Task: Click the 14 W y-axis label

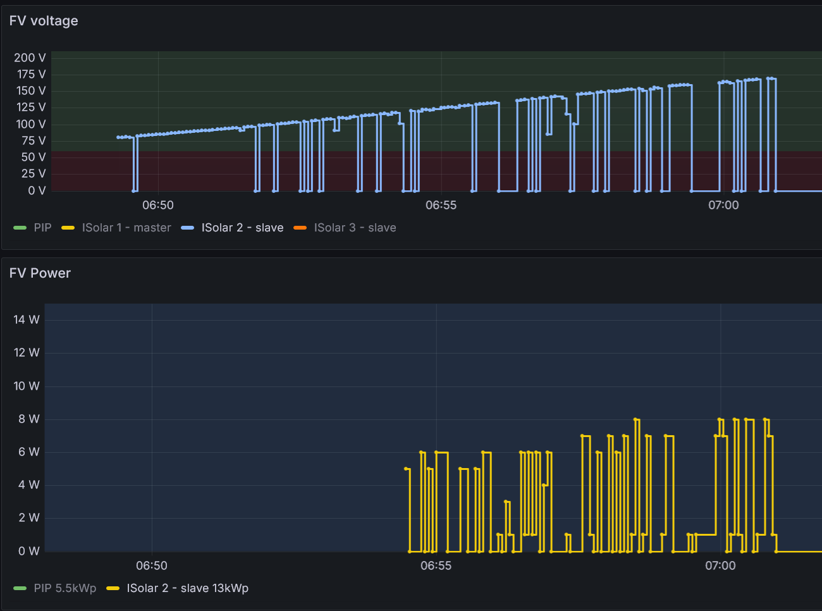Action: tap(27, 319)
